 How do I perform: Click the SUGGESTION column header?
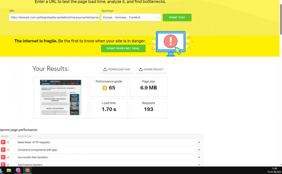coord(24,136)
